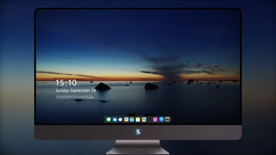Open the yellow Notes app in dock
276x155 pixels.
[x=138, y=119]
